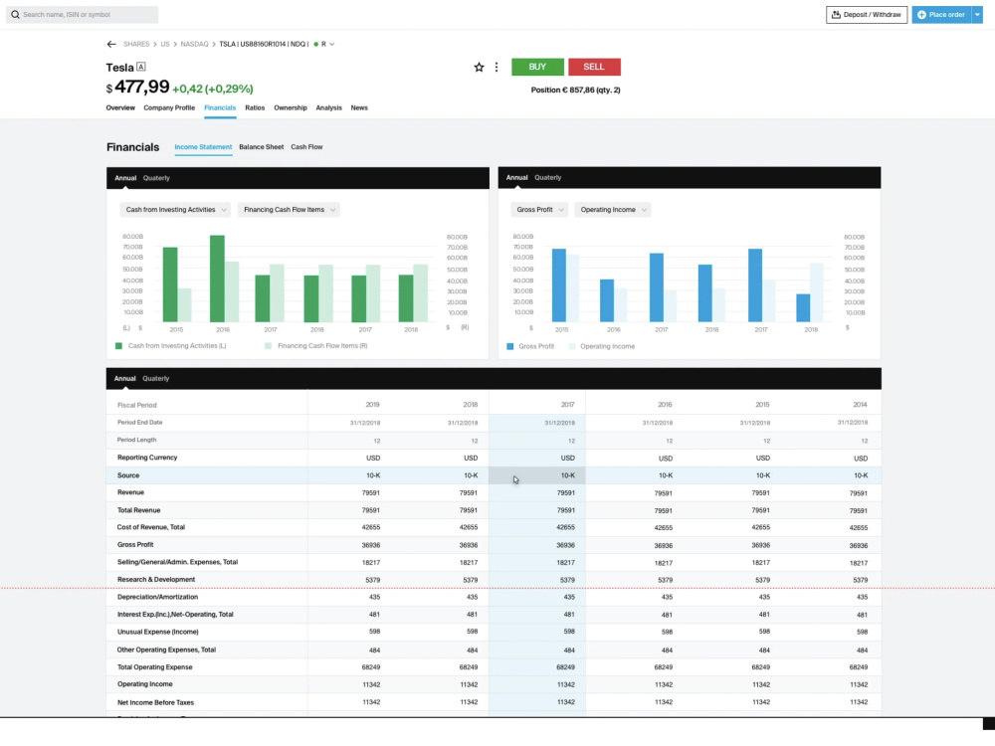Click the 2014 fiscal period column header

tap(860, 405)
